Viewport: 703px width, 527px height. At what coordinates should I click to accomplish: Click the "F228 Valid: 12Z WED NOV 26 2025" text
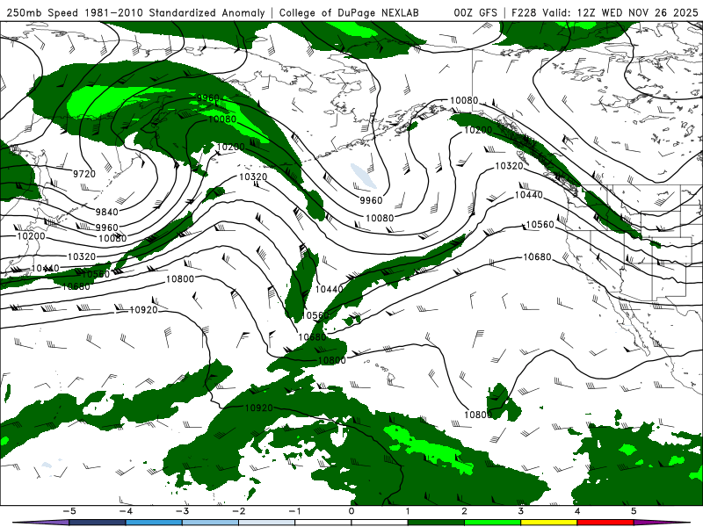605,12
